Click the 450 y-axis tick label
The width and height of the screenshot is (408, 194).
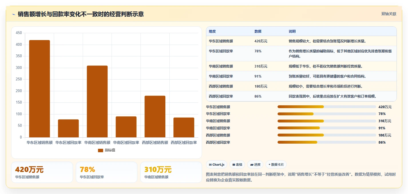19,33
